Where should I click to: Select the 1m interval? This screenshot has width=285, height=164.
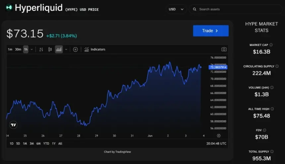(x=10, y=49)
